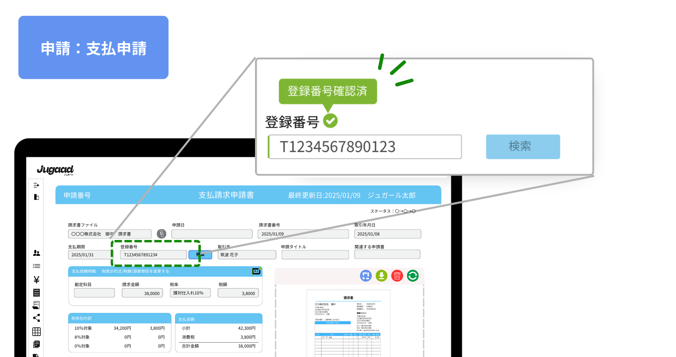Click the 申請：支払申請 blue badge
Viewport: 676px width, 357px height.
(x=93, y=48)
